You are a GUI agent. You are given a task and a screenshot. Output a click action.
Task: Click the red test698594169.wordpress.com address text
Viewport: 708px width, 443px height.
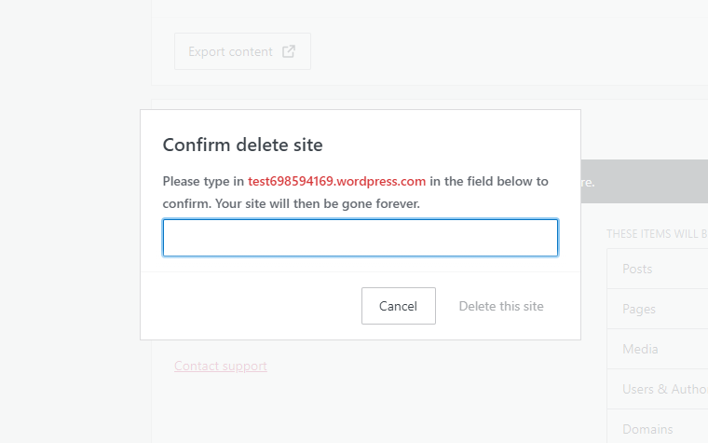(337, 181)
